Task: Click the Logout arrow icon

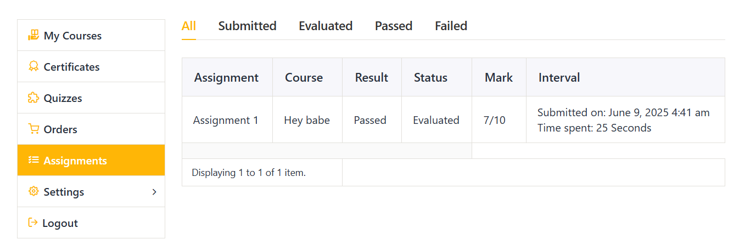Action: tap(33, 223)
